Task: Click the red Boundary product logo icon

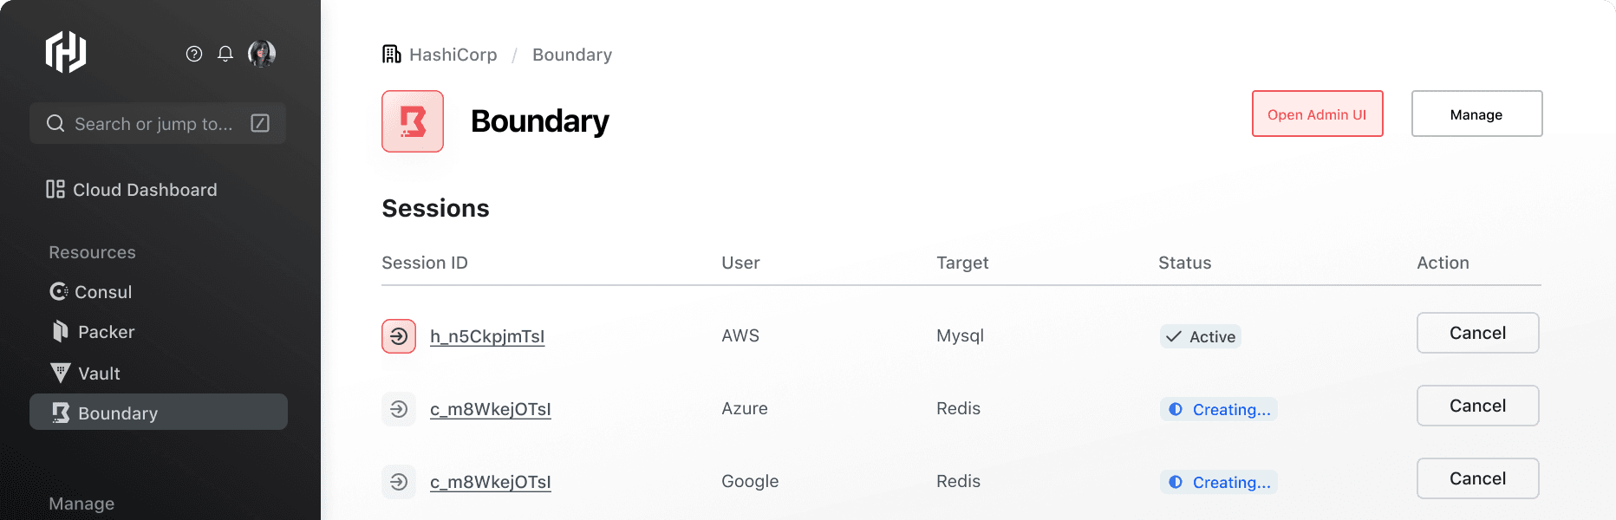Action: 413,121
